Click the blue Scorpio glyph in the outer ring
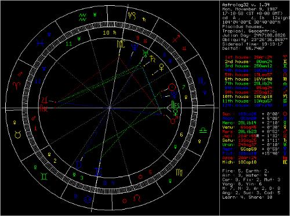This screenshot has width=290, height=216. pos(202,80)
